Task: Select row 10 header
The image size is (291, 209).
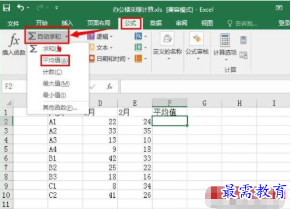Action: [6, 195]
